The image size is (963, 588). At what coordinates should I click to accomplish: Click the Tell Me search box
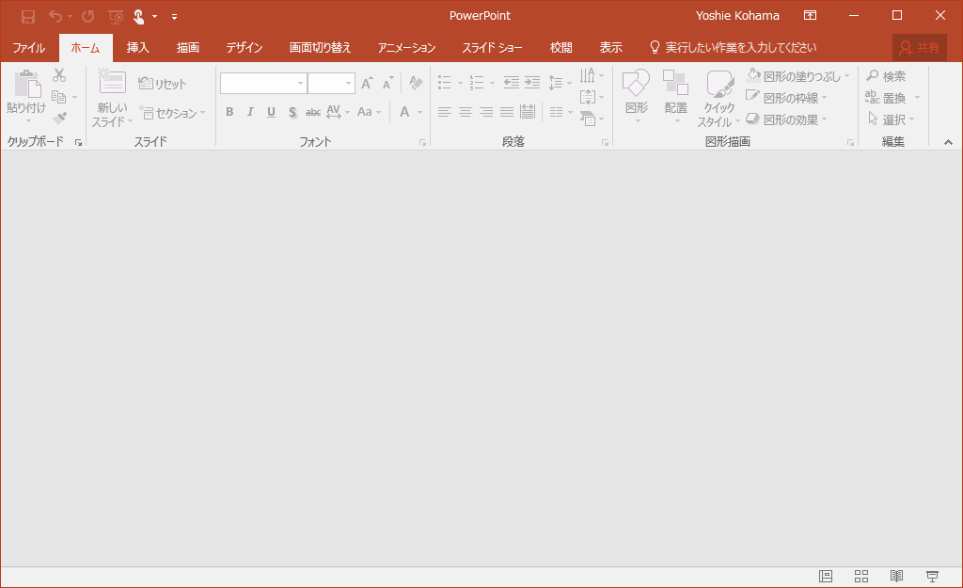click(734, 47)
